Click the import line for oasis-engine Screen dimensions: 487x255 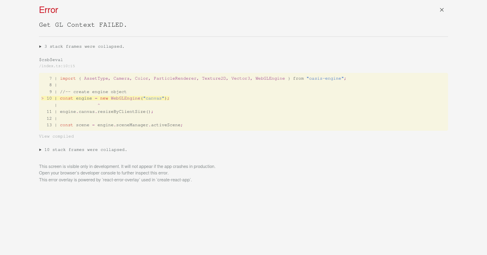198,79
